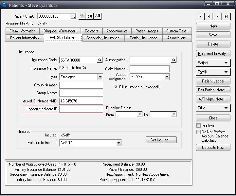
Task: Click the grayed-out grid icon beside Patient Chart
Action: (x=82, y=16)
